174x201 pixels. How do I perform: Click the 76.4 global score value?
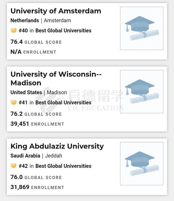coord(16,42)
